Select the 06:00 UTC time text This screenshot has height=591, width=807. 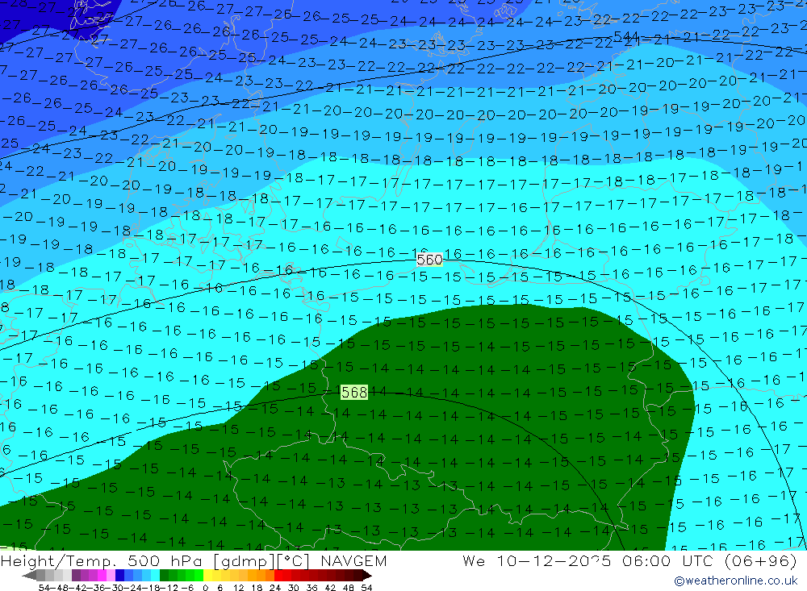pyautogui.click(x=667, y=560)
